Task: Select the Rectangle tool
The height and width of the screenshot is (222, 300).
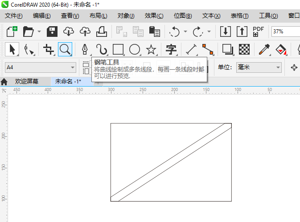Action: tap(118, 49)
